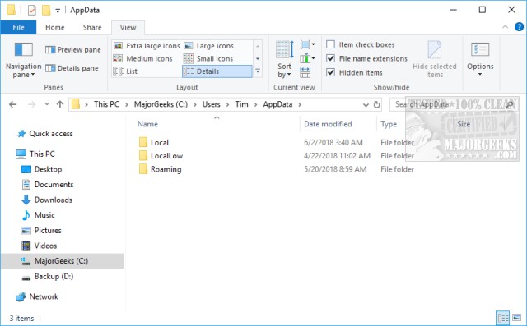
Task: Open the Group by dropdown icon
Action: [307, 44]
